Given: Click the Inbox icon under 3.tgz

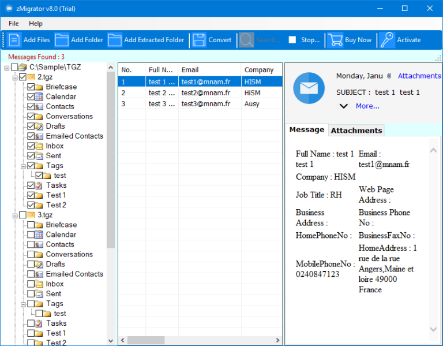Looking at the screenshot, I should [39, 284].
